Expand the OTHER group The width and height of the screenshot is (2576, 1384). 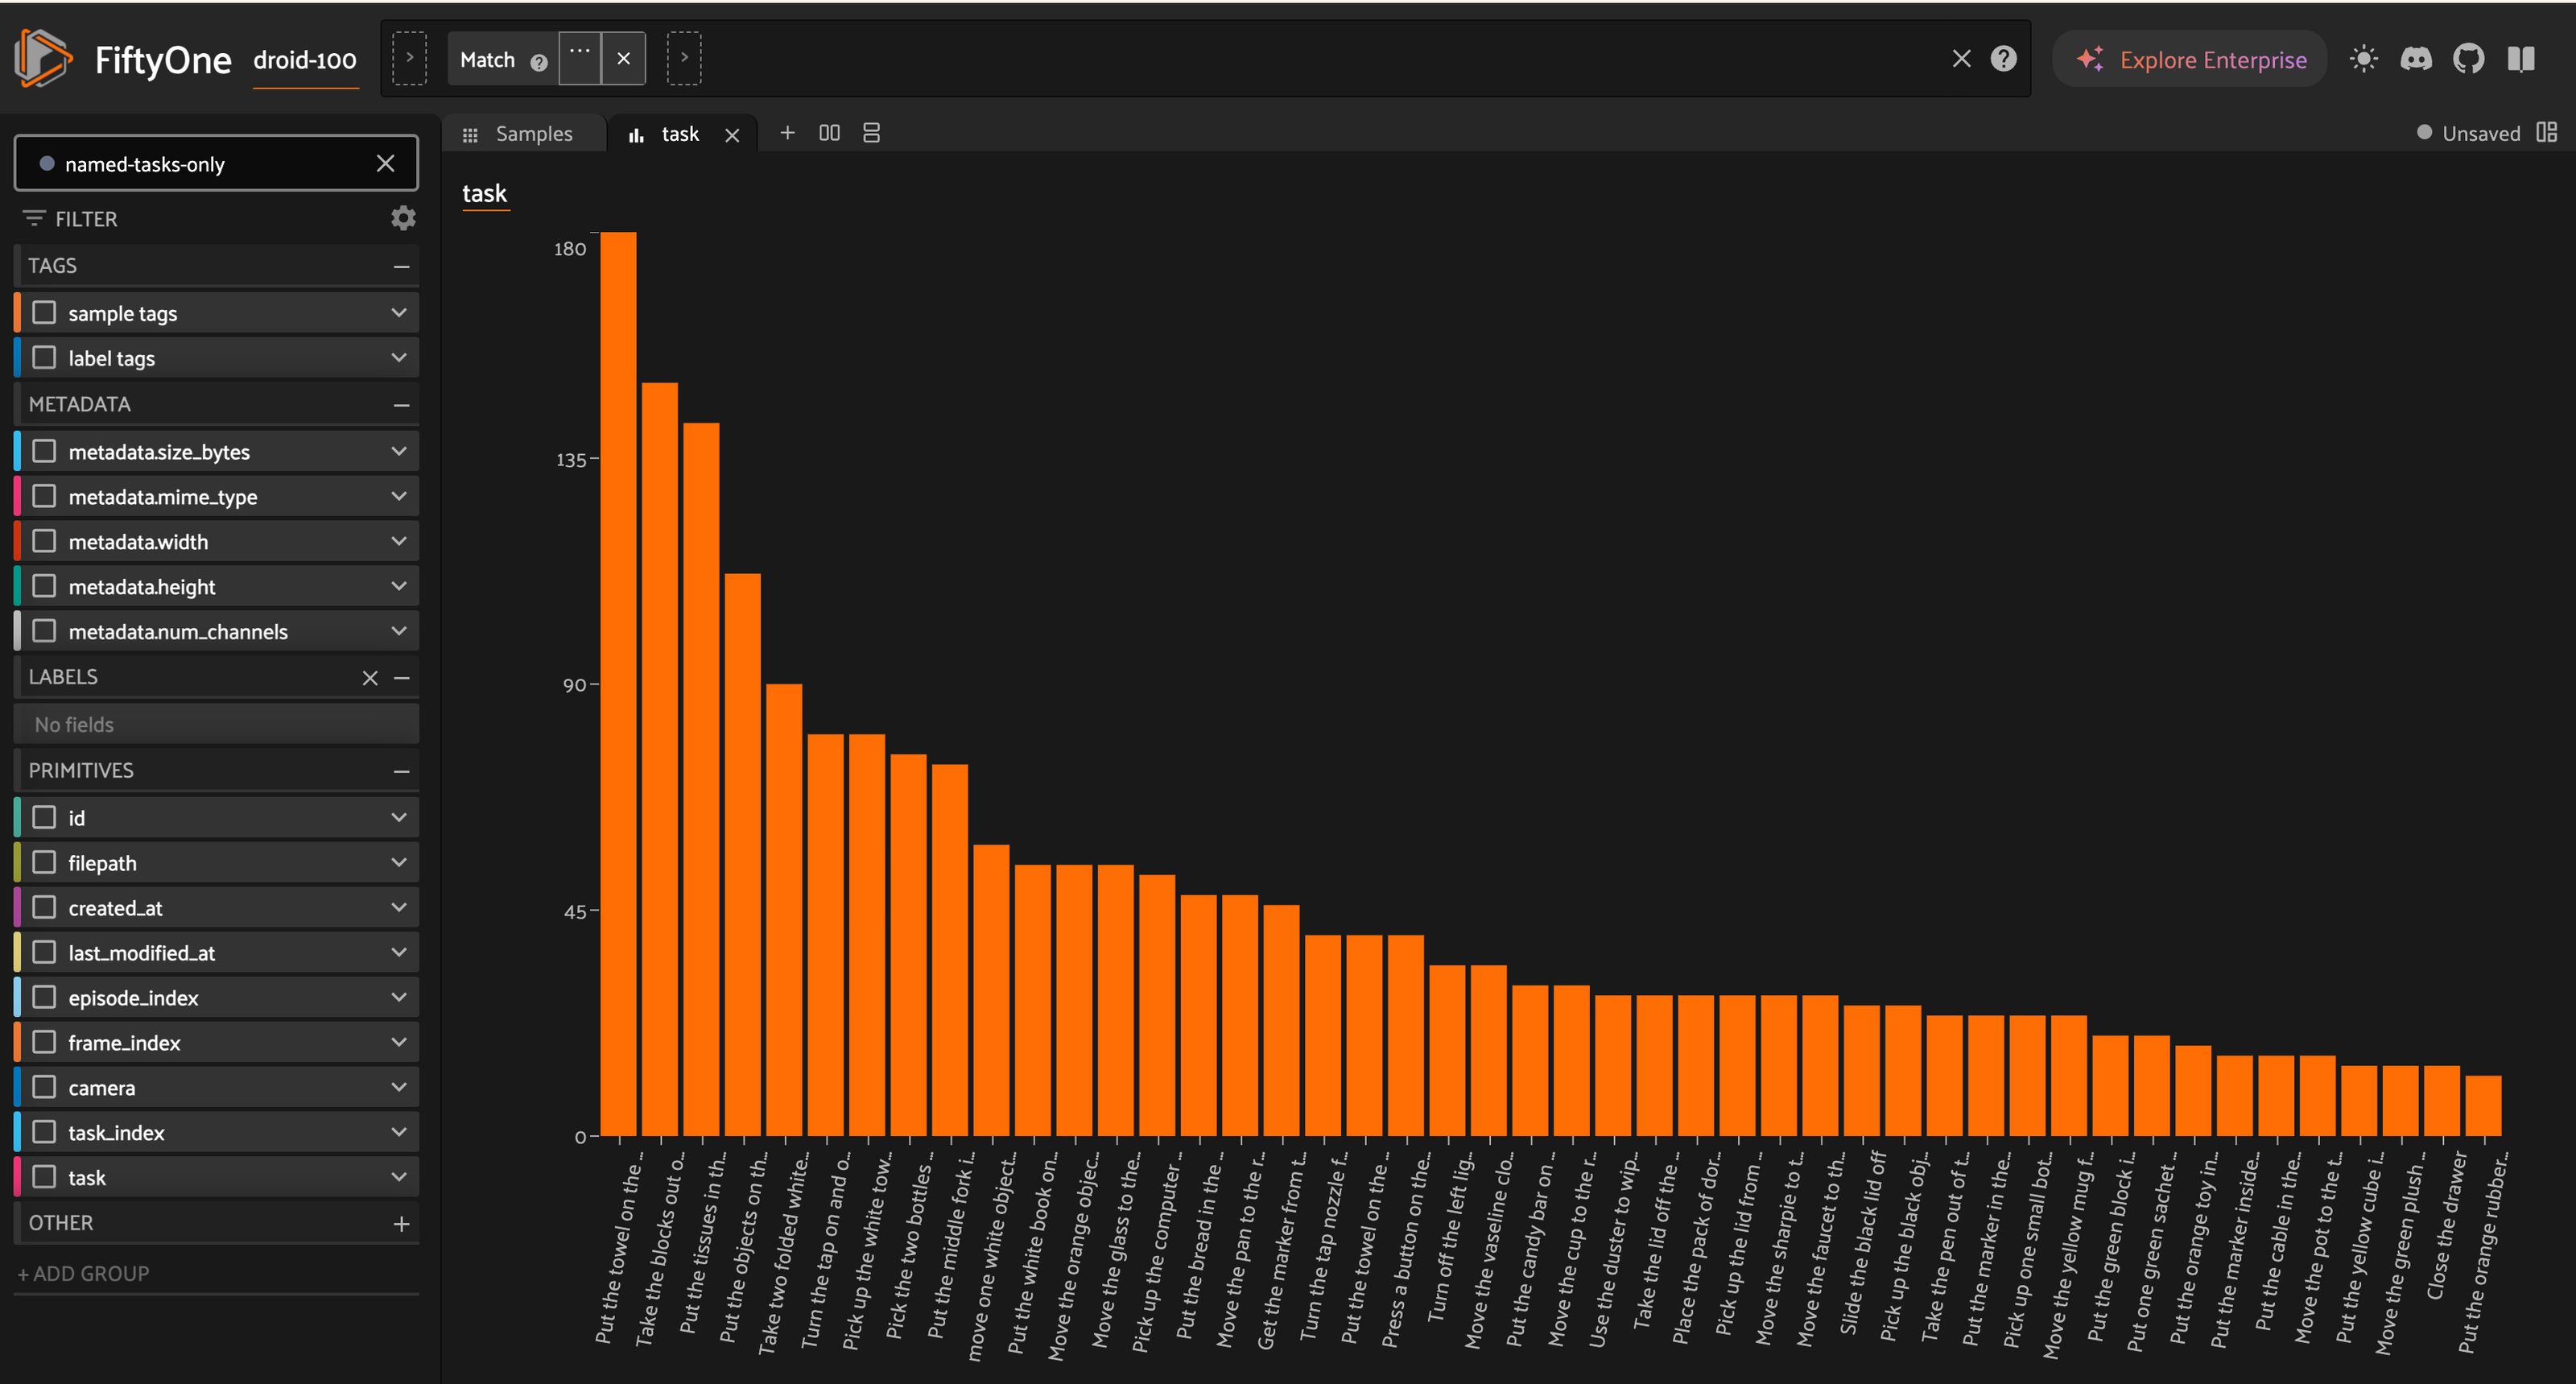point(401,1224)
